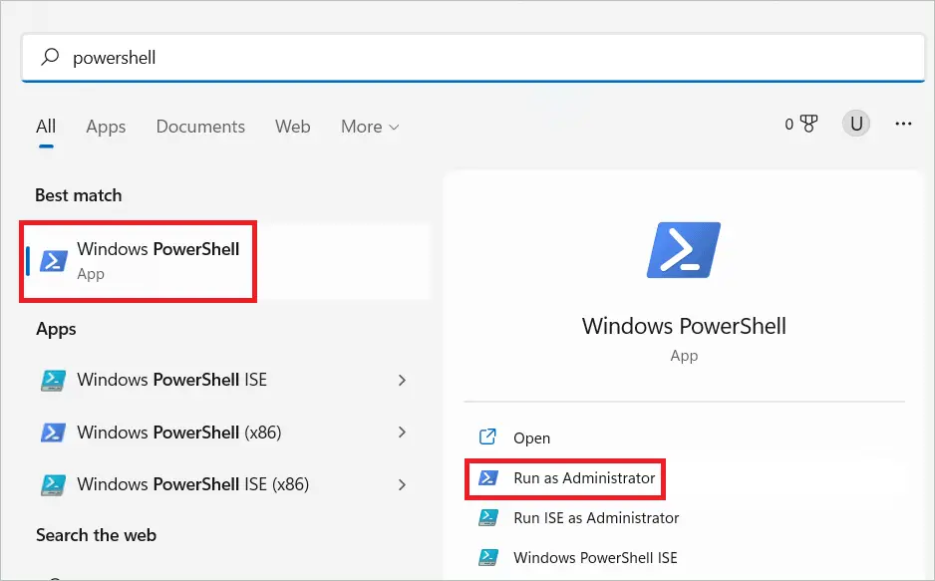Click the ISE icon beside Windows PowerShell ISE link
The height and width of the screenshot is (581, 935).
[487, 557]
